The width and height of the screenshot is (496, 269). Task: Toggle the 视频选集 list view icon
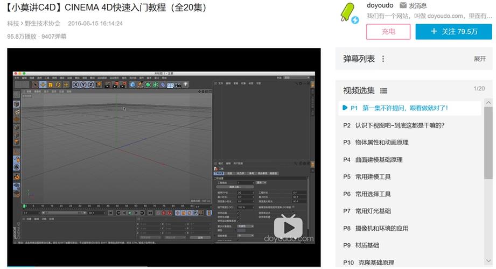click(x=383, y=91)
